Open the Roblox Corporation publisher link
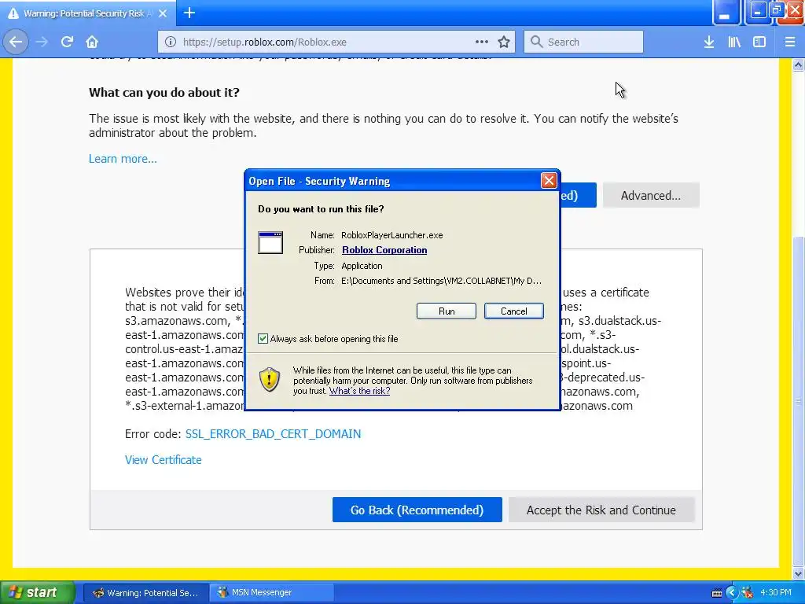The image size is (805, 604). tap(384, 250)
